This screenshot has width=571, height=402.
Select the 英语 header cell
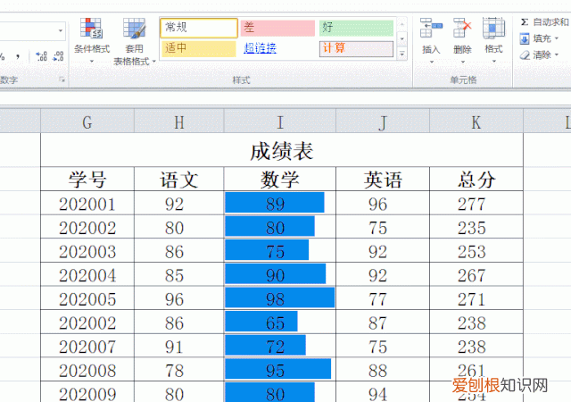383,179
